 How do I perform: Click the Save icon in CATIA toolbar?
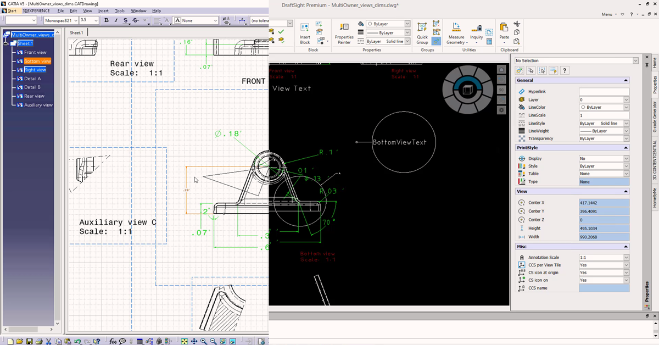30,341
